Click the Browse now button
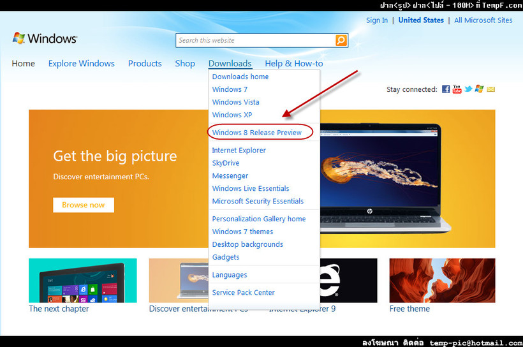 pyautogui.click(x=84, y=205)
